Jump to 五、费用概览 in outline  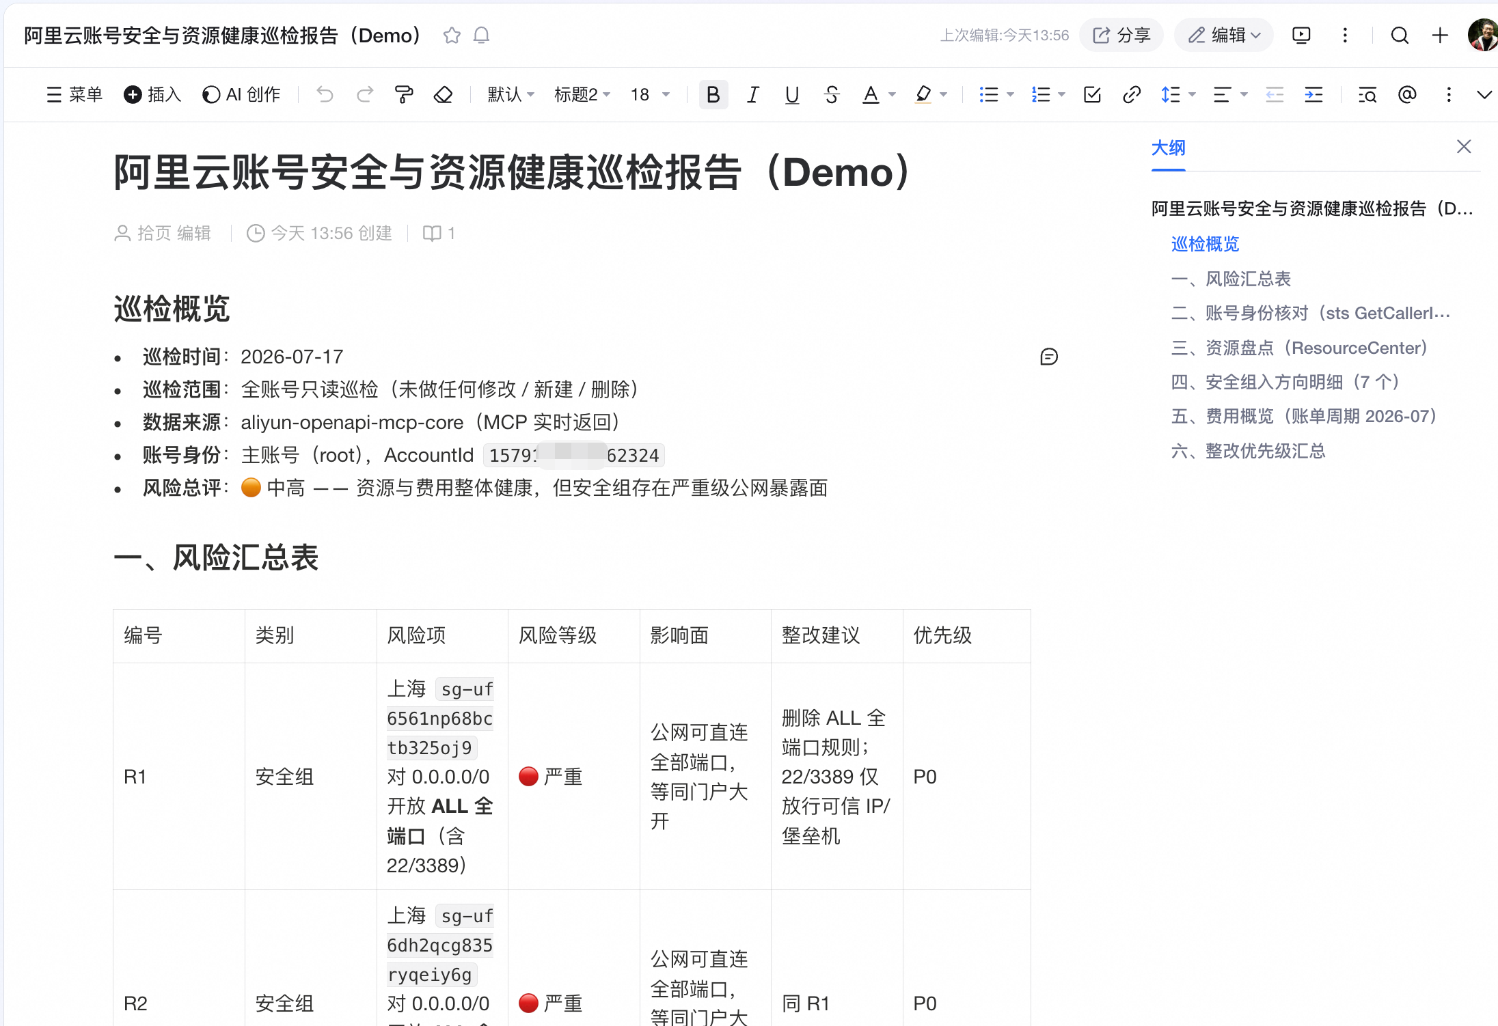tap(1305, 416)
